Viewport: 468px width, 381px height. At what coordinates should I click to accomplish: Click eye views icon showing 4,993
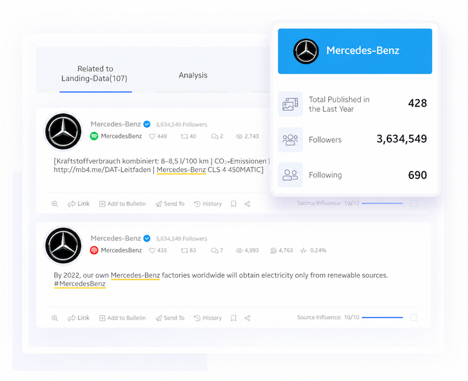pos(239,251)
